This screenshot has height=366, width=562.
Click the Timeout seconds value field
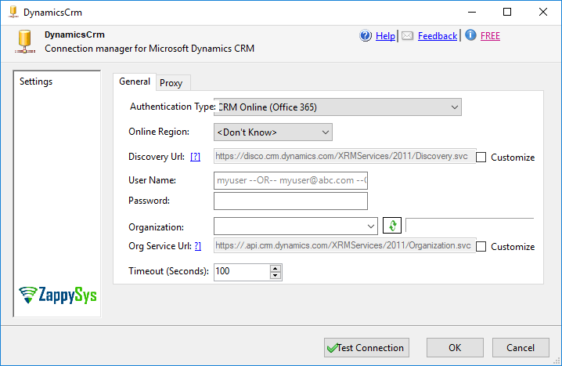tap(242, 272)
